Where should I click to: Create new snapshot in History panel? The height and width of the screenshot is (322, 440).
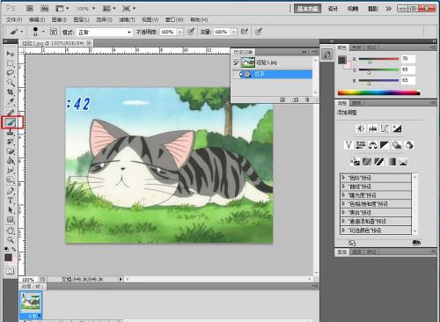point(295,99)
